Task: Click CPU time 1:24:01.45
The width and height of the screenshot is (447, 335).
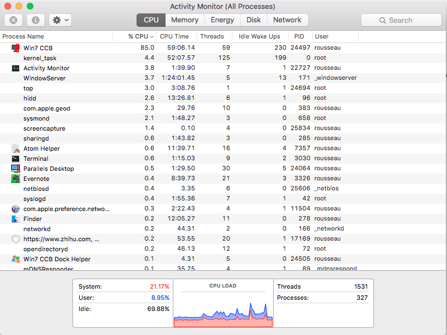Action: pyautogui.click(x=178, y=78)
